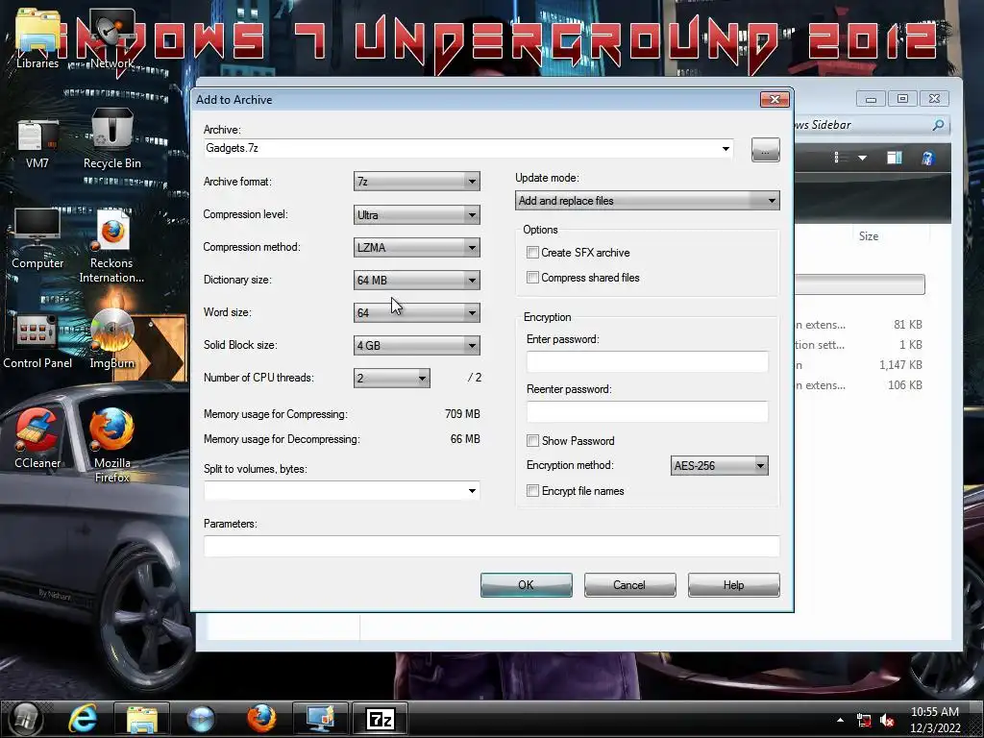Click the views icon in Explorer toolbar
984x738 pixels.
click(x=837, y=158)
